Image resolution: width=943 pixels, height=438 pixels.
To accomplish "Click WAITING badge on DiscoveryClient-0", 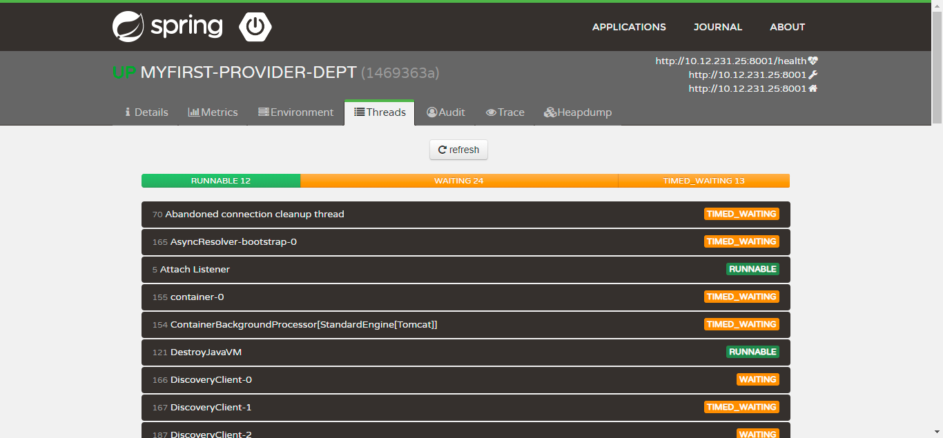I will [758, 379].
